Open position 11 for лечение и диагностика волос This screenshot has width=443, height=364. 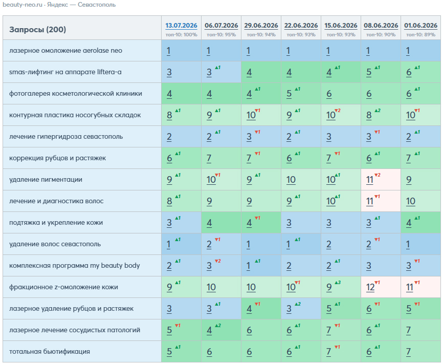[x=369, y=201]
